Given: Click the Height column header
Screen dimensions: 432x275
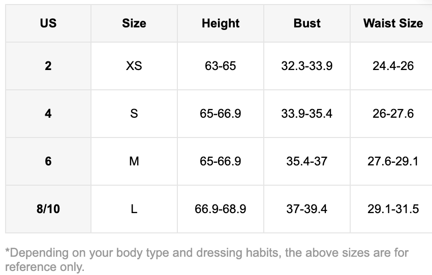Looking at the screenshot, I should click(x=221, y=23).
